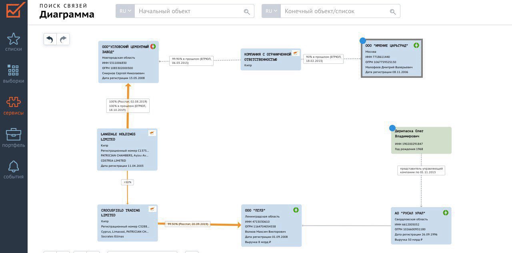Click the orange checkmark app logo
This screenshot has width=512, height=253.
click(x=16, y=10)
